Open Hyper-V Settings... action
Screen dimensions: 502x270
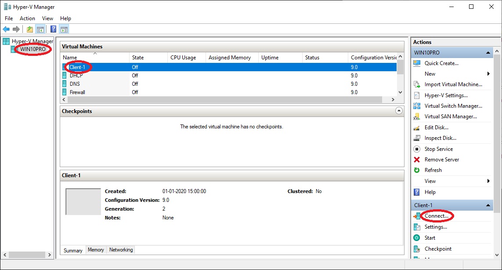[446, 95]
